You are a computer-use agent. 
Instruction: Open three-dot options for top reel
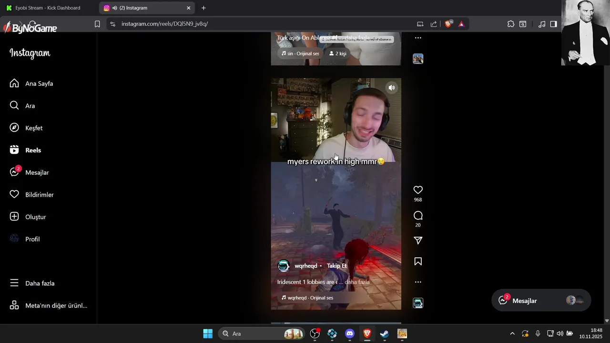point(418,38)
